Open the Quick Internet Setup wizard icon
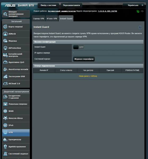This screenshot has height=159, width=148. pos(5,14)
